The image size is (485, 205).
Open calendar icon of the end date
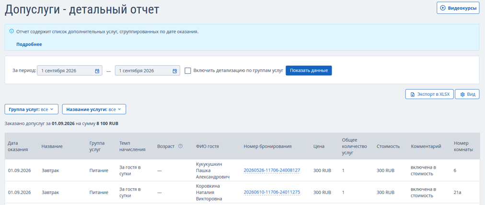pos(175,71)
